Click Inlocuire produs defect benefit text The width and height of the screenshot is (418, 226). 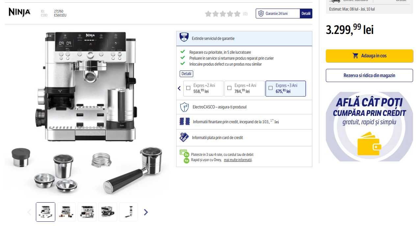pyautogui.click(x=225, y=64)
